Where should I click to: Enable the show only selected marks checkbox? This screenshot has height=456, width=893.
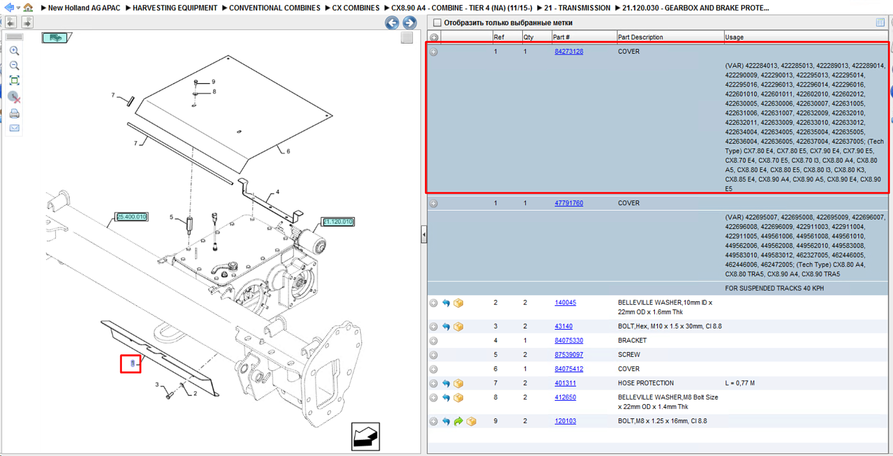pos(438,23)
